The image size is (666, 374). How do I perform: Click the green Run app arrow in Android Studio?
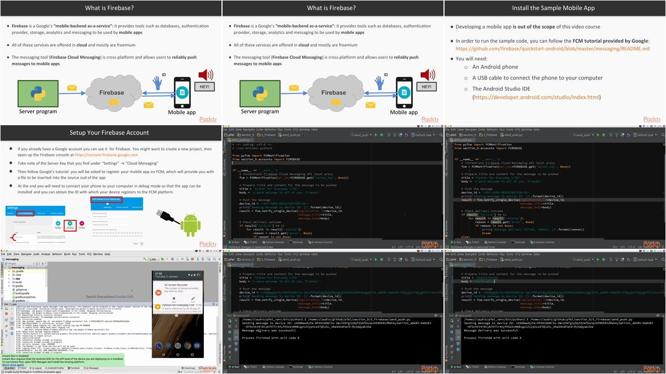pyautogui.click(x=162, y=259)
